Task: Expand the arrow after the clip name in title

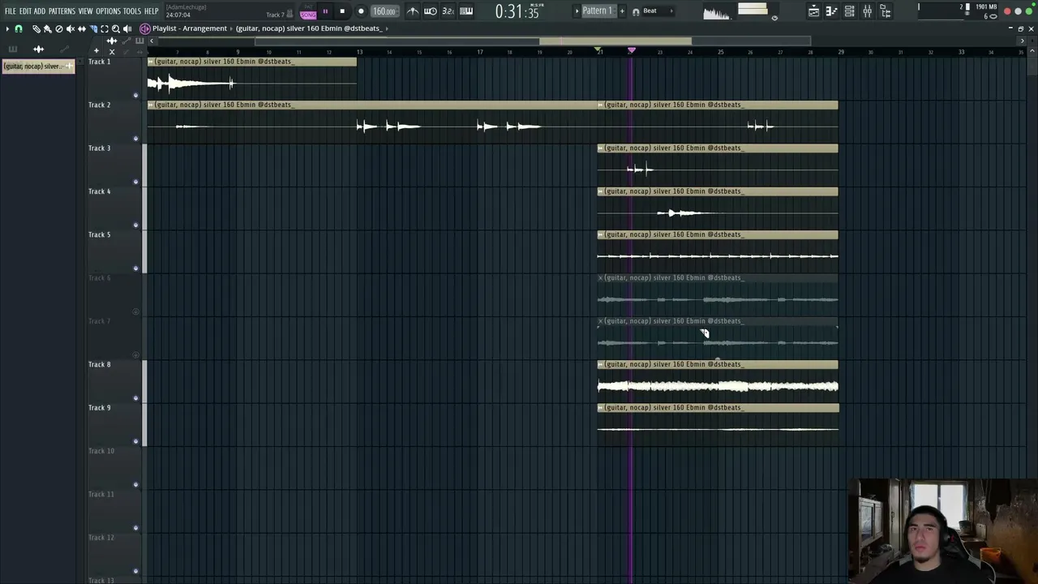Action: point(387,28)
